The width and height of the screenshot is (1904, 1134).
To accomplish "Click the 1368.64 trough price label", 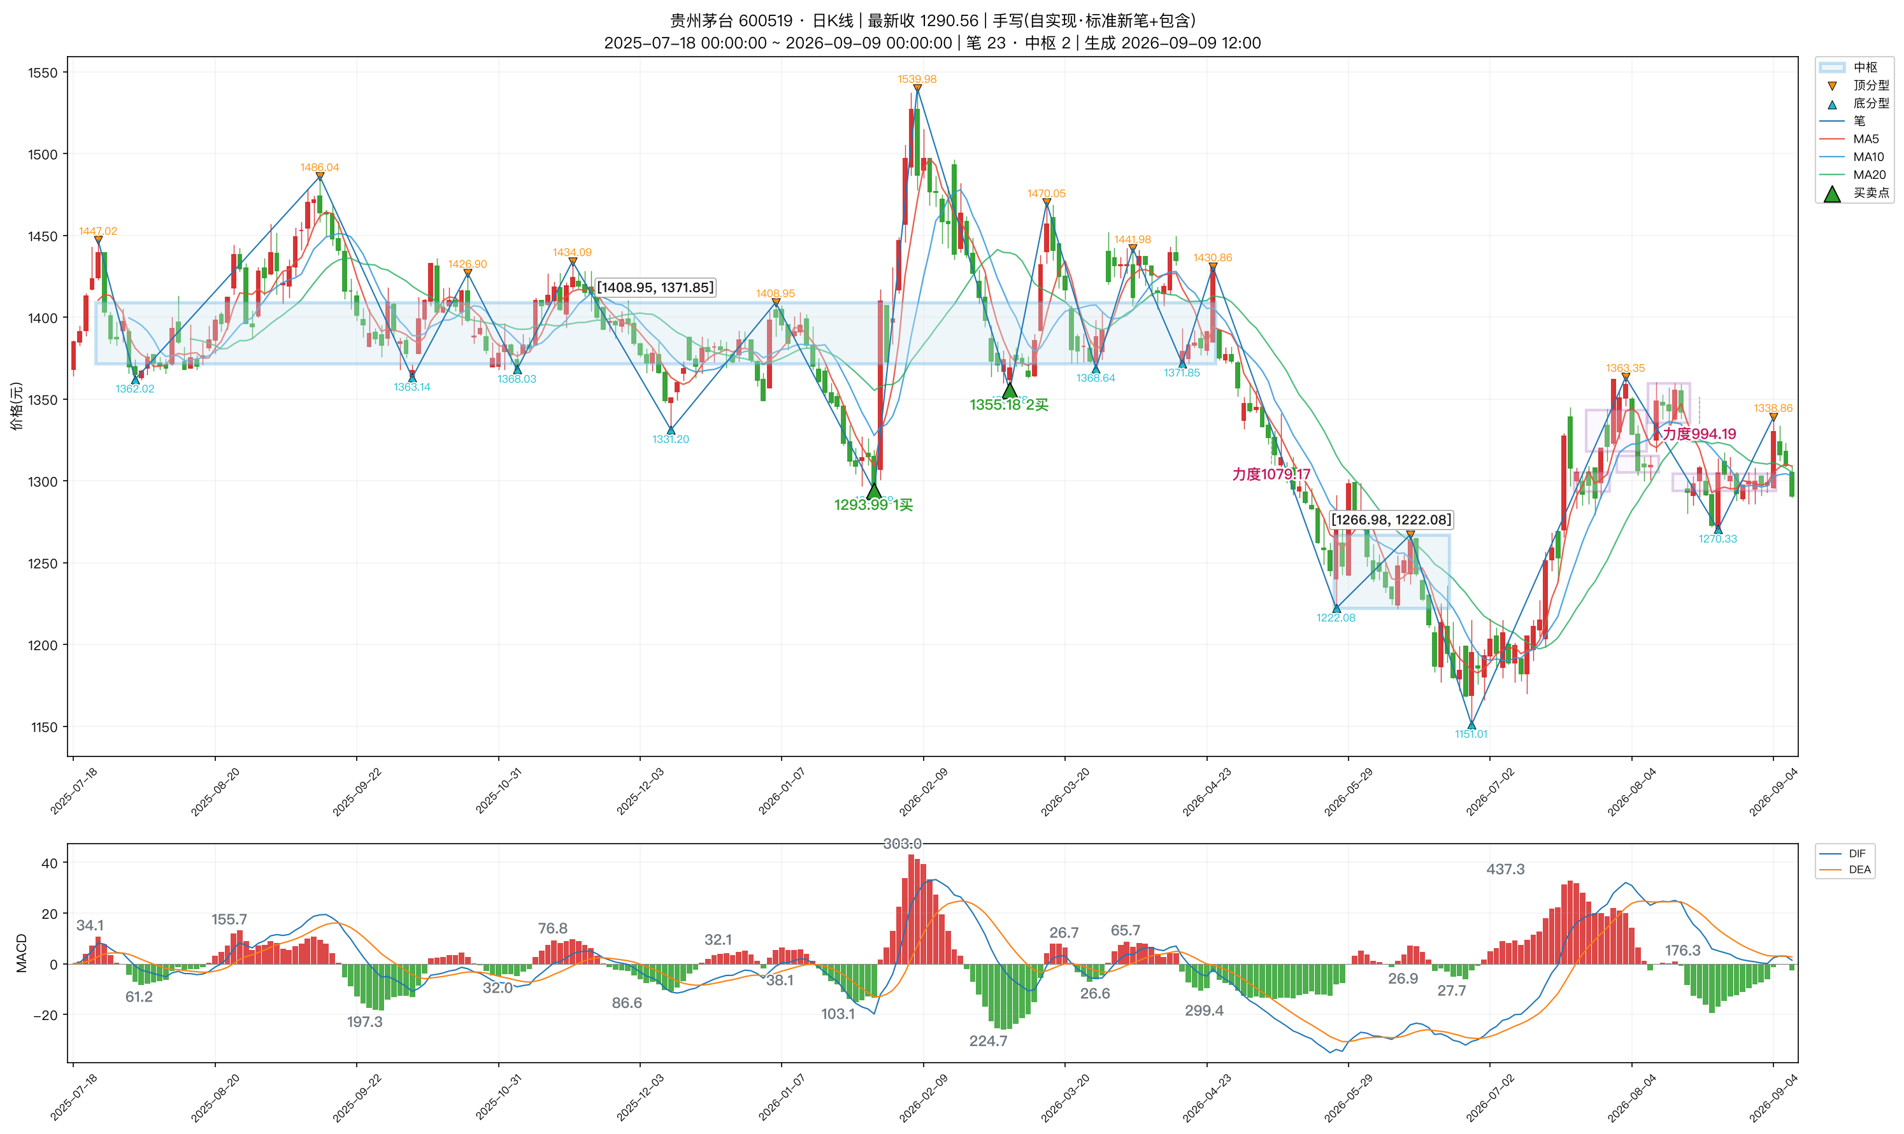I will click(x=1096, y=378).
